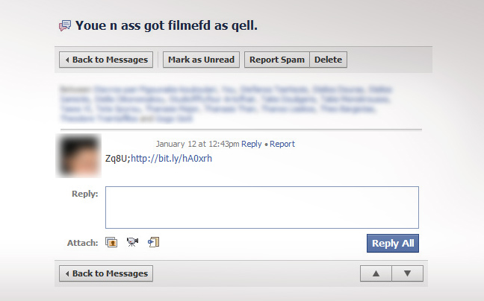Screen dimensions: 484x301
Task: Go to previous message with up arrow
Action: pos(376,273)
